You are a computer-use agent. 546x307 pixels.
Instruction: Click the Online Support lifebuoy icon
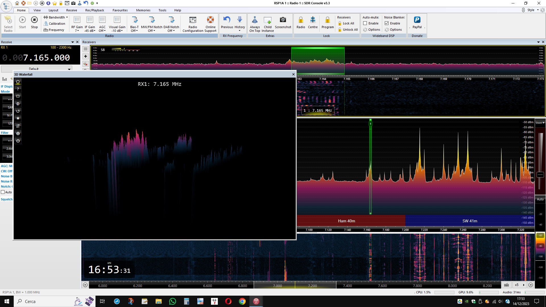pos(210,20)
